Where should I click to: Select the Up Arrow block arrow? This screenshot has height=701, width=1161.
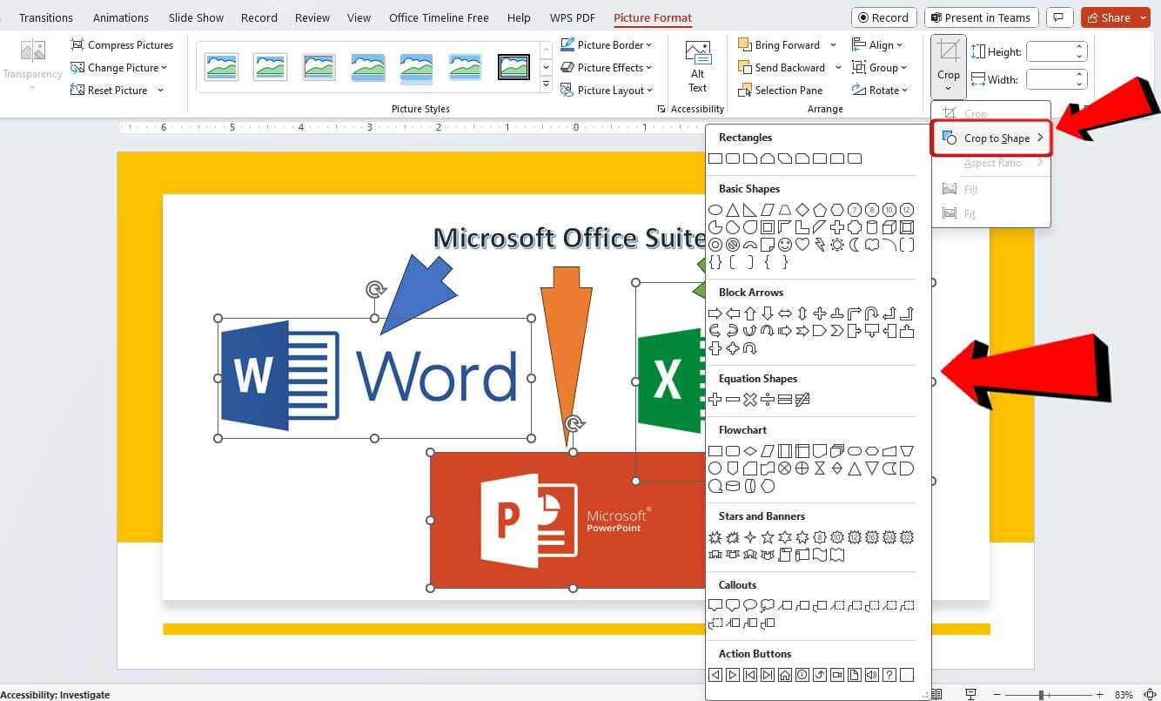click(x=750, y=313)
